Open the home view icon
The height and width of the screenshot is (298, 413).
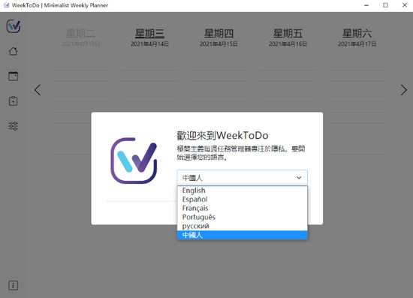tap(14, 51)
